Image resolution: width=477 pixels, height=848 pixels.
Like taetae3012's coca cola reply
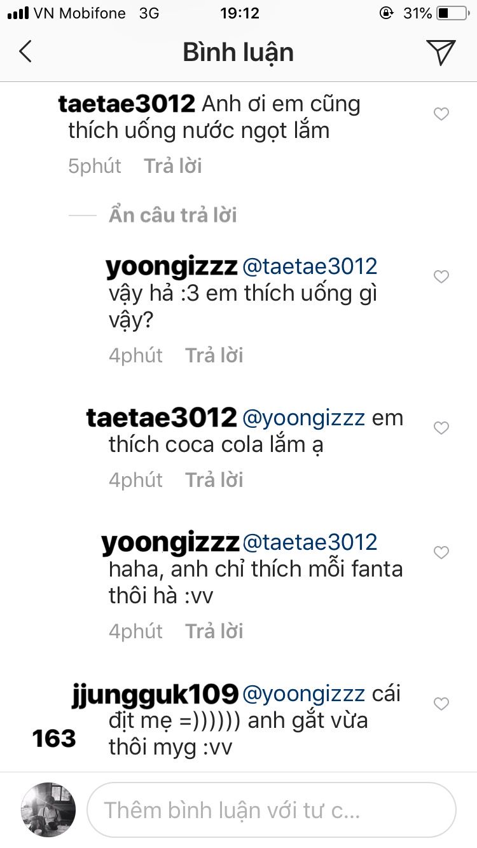[x=441, y=428]
